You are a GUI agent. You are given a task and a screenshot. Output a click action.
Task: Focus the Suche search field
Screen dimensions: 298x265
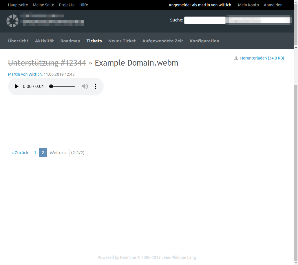pos(205,20)
